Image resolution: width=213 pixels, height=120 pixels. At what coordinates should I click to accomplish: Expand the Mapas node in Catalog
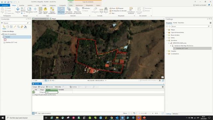click(167, 30)
